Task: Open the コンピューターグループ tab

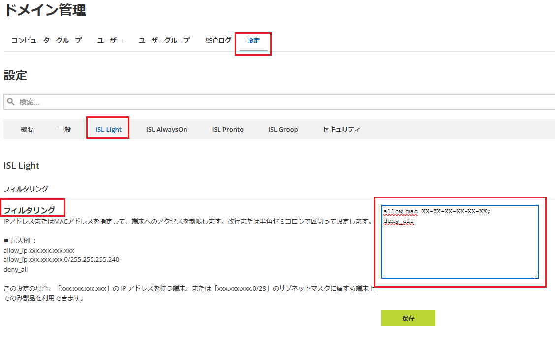Action: (46, 41)
